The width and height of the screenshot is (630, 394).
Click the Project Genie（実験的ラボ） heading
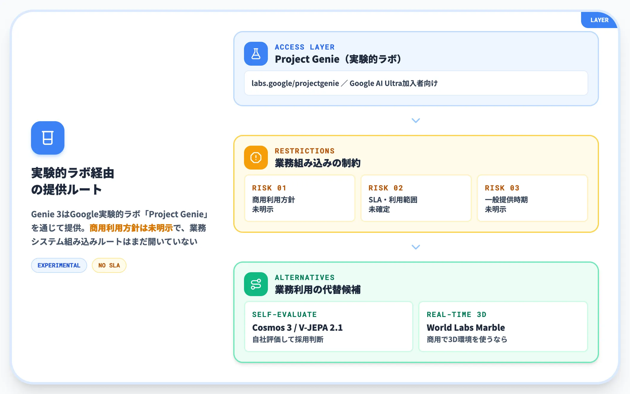tap(338, 59)
